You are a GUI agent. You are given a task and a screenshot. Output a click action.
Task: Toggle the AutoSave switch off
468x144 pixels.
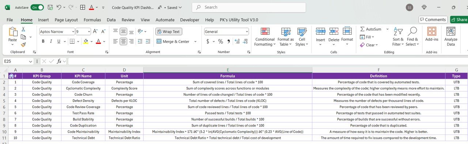(x=37, y=7)
